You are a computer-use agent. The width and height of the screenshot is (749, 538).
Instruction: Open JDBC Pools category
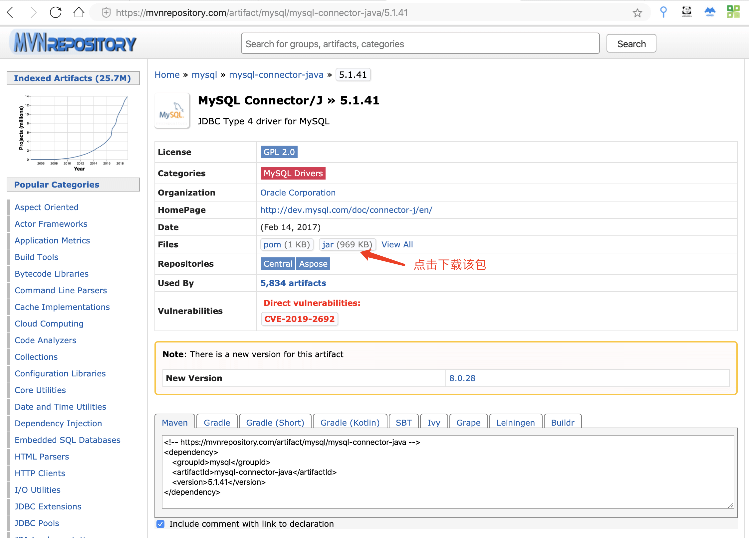tap(37, 523)
